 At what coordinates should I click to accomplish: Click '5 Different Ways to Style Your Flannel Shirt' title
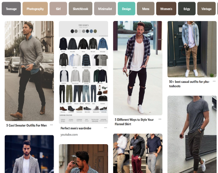coord(134,122)
